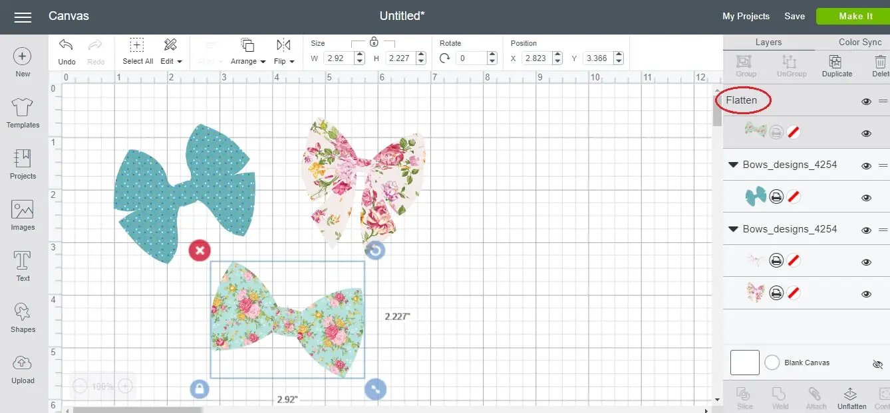Toggle the size aspect ratio lock
890x413 pixels.
pos(374,42)
